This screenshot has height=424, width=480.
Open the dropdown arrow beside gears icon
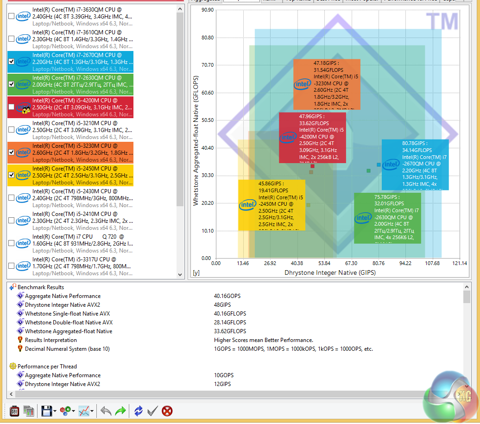click(x=74, y=411)
